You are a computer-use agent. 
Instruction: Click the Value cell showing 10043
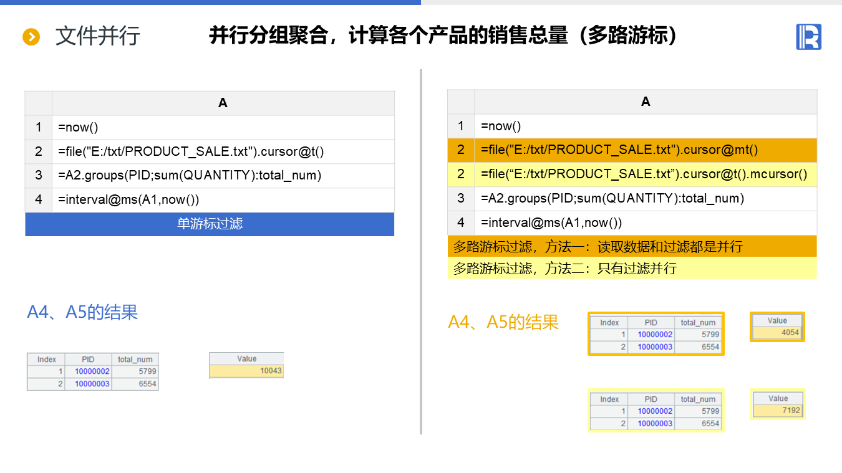point(247,371)
